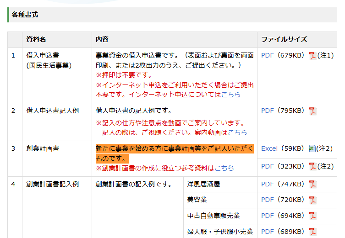Click PDF icon for 借入申込書 (679KB)
Image resolution: width=345 pixels, height=238 pixels.
coord(312,56)
